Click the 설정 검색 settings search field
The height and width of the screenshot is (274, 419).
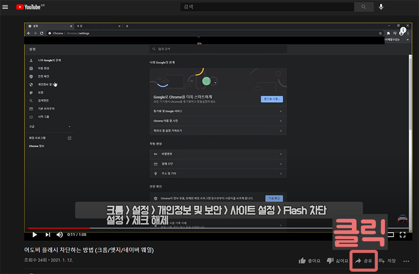click(218, 49)
